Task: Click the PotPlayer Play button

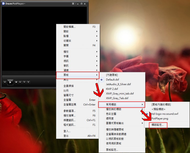Action: coord(10,82)
